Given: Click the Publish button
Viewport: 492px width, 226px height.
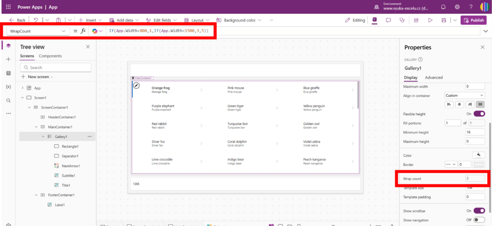Looking at the screenshot, I should pyautogui.click(x=473, y=20).
